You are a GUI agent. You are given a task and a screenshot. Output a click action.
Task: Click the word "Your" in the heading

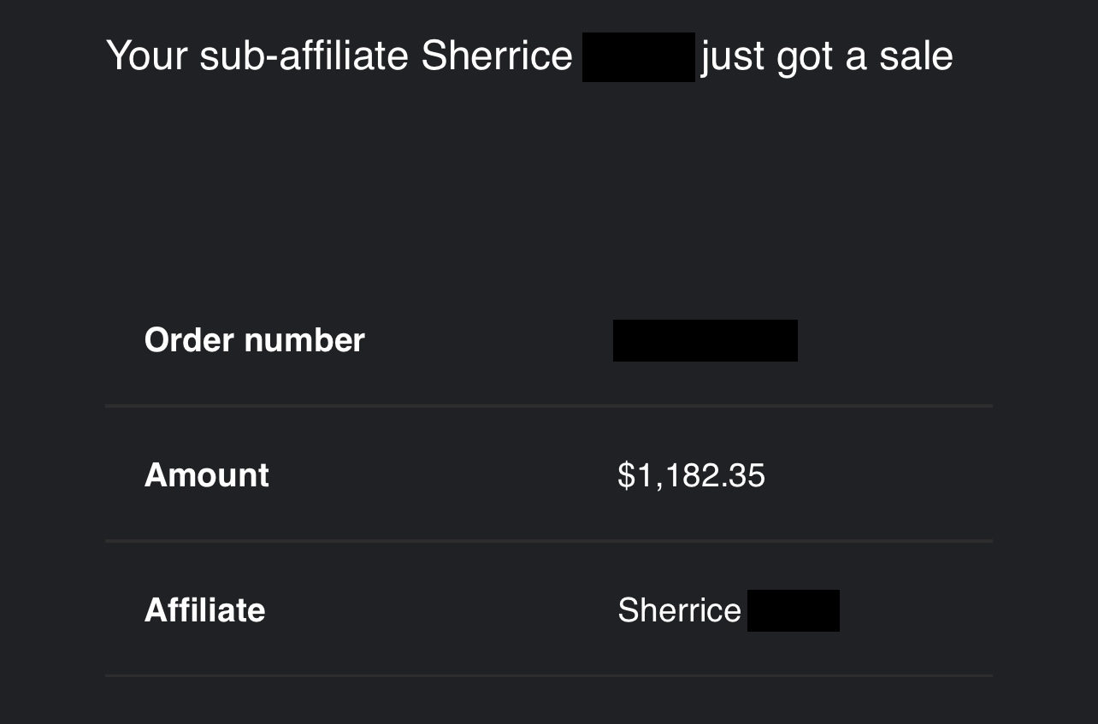(x=147, y=56)
